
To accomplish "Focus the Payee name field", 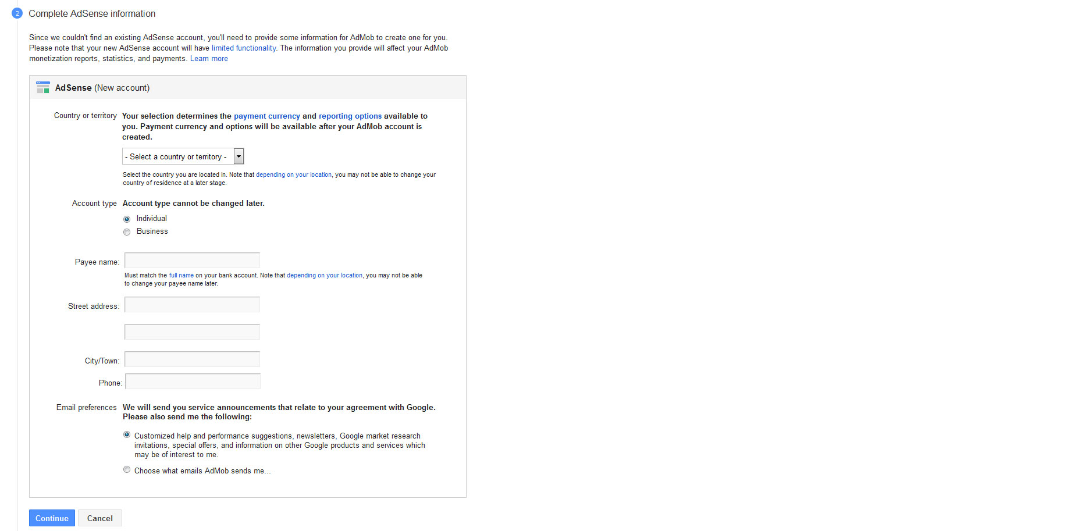I will [x=192, y=260].
